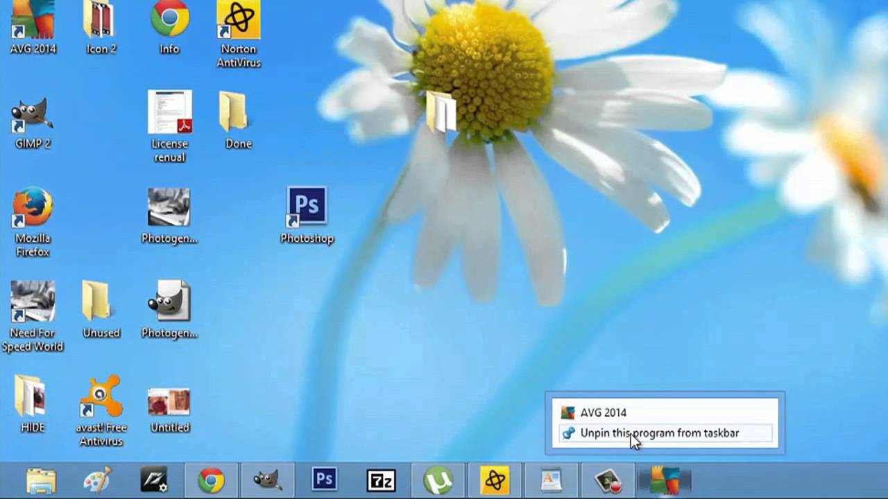Image resolution: width=888 pixels, height=499 pixels.
Task: Launch avast! Free Antivirus
Action: pyautogui.click(x=101, y=399)
